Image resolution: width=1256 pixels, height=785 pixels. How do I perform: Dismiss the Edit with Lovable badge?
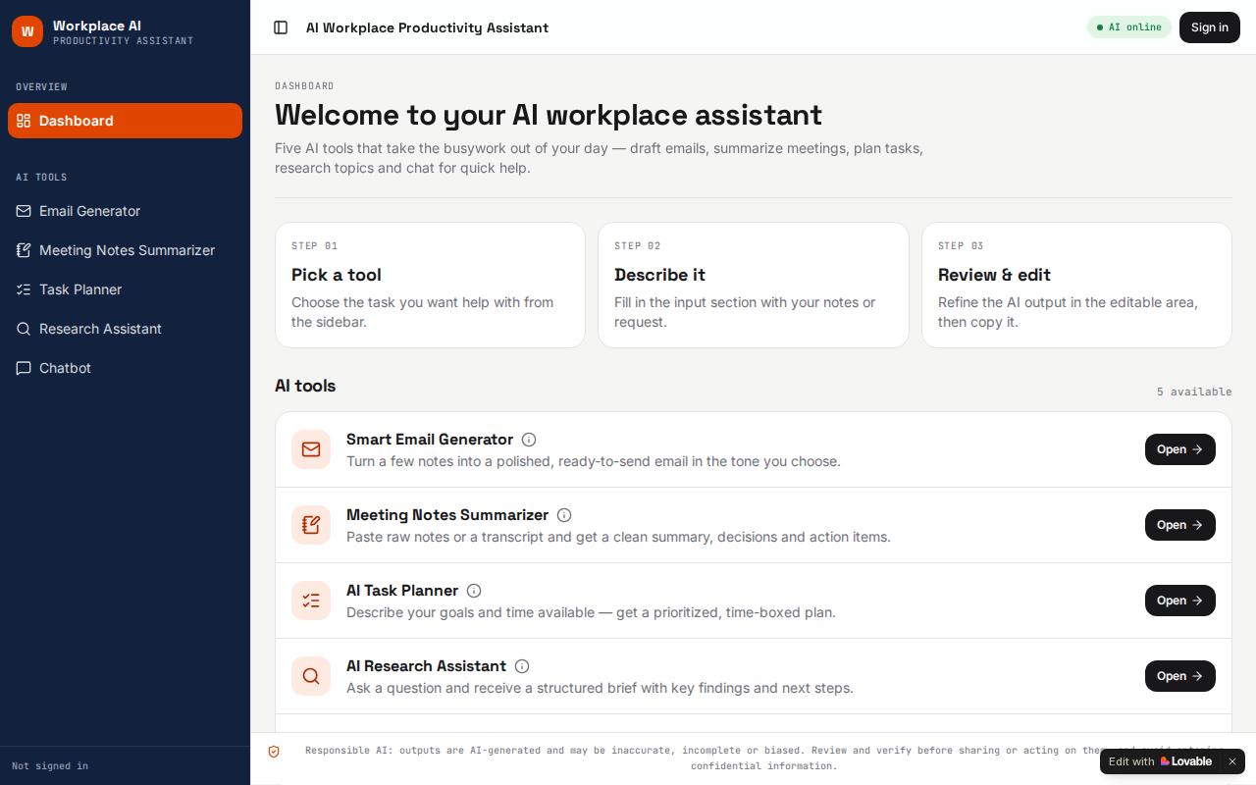coord(1232,761)
